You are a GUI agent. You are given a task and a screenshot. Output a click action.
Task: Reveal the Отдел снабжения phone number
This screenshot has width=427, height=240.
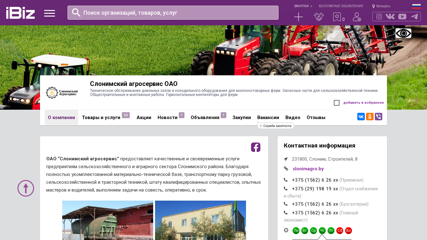(x=315, y=189)
